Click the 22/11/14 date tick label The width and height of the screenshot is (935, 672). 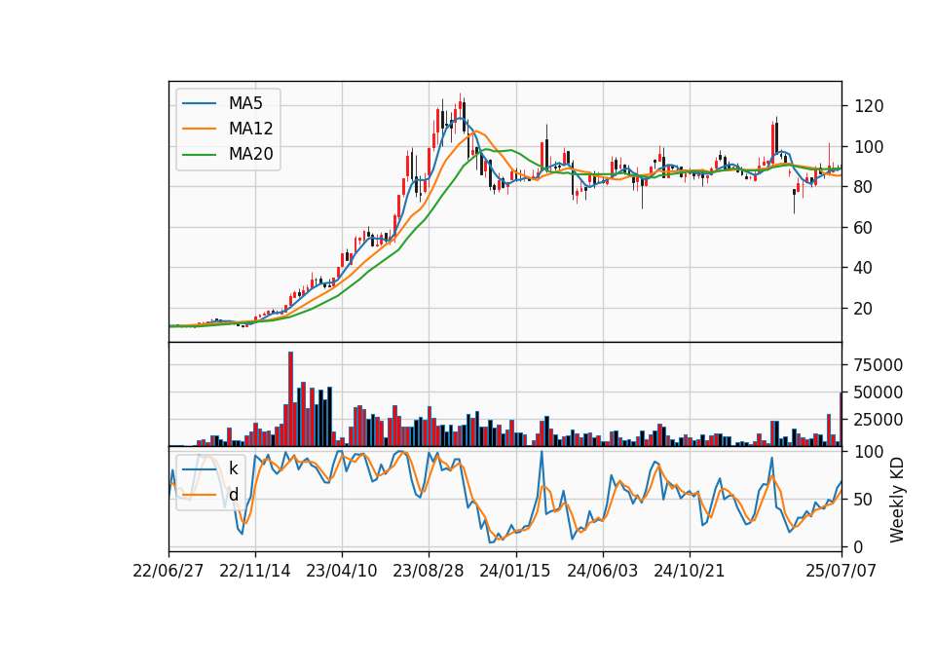[x=255, y=571]
